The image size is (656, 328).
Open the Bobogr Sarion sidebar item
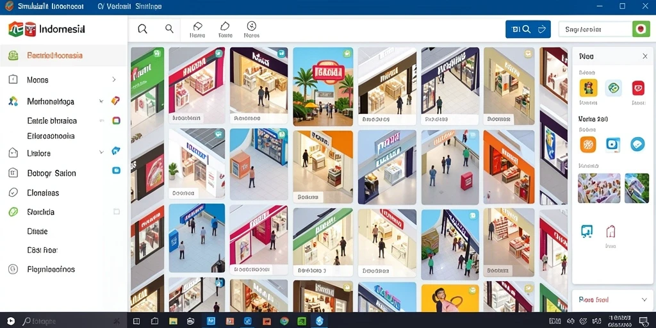(x=63, y=173)
